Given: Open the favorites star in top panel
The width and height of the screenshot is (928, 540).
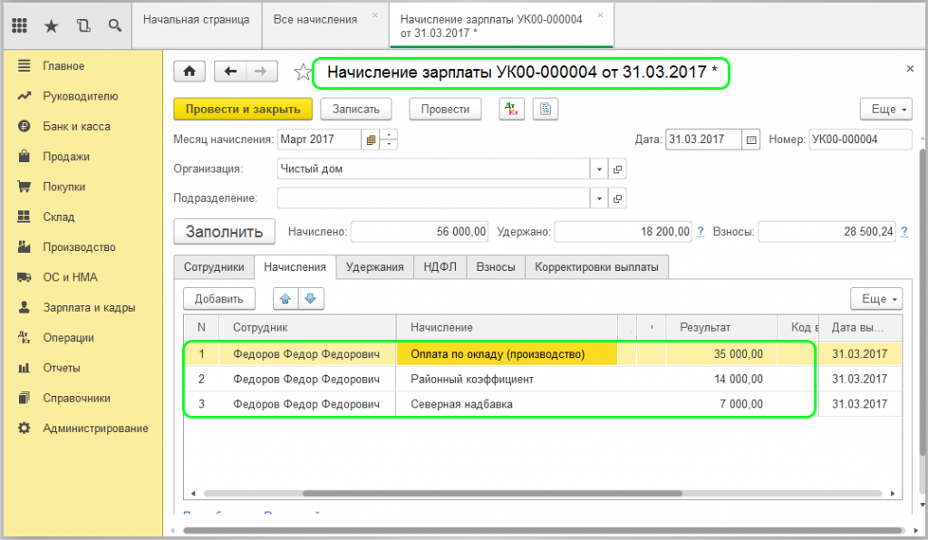Looking at the screenshot, I should [51, 25].
